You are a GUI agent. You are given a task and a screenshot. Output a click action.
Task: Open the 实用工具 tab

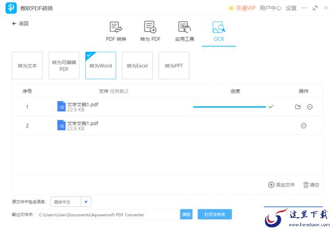click(184, 31)
